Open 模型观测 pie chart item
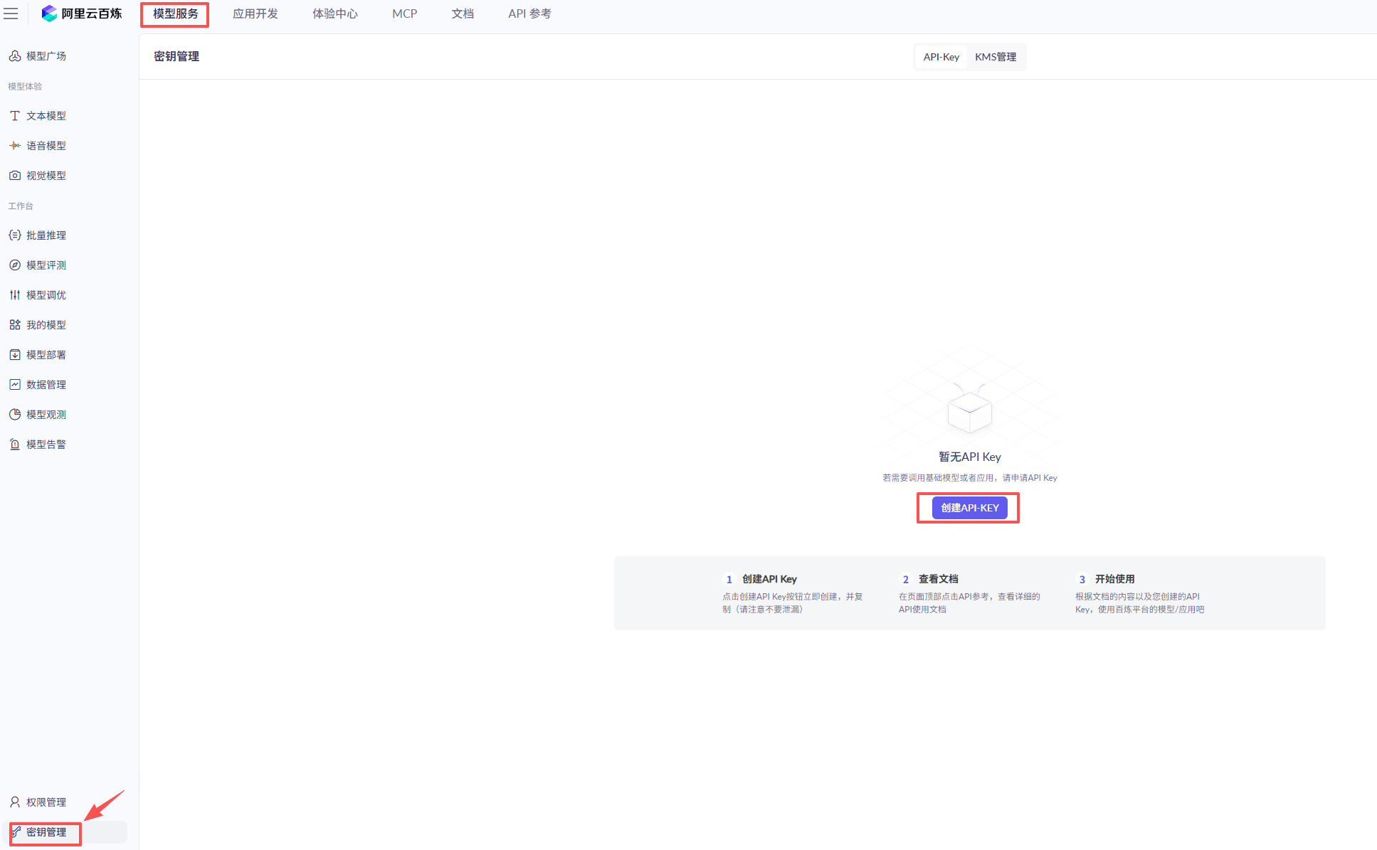This screenshot has width=1377, height=850. tap(15, 415)
